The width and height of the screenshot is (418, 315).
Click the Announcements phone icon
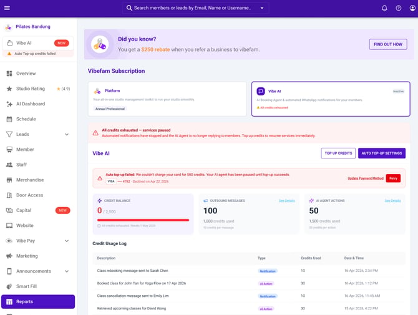point(9,271)
